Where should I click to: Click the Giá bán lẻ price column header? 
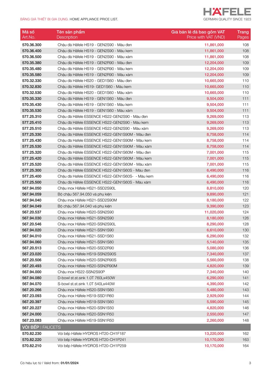(x=198, y=35)
